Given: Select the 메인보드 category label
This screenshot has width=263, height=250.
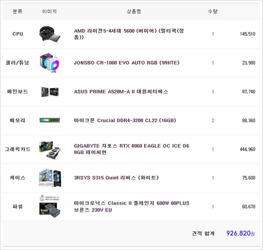Looking at the screenshot, I should (18, 92).
